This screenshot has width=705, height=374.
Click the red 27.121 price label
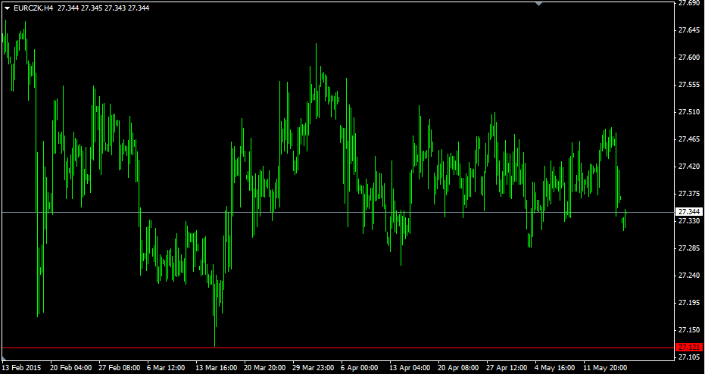tap(688, 347)
